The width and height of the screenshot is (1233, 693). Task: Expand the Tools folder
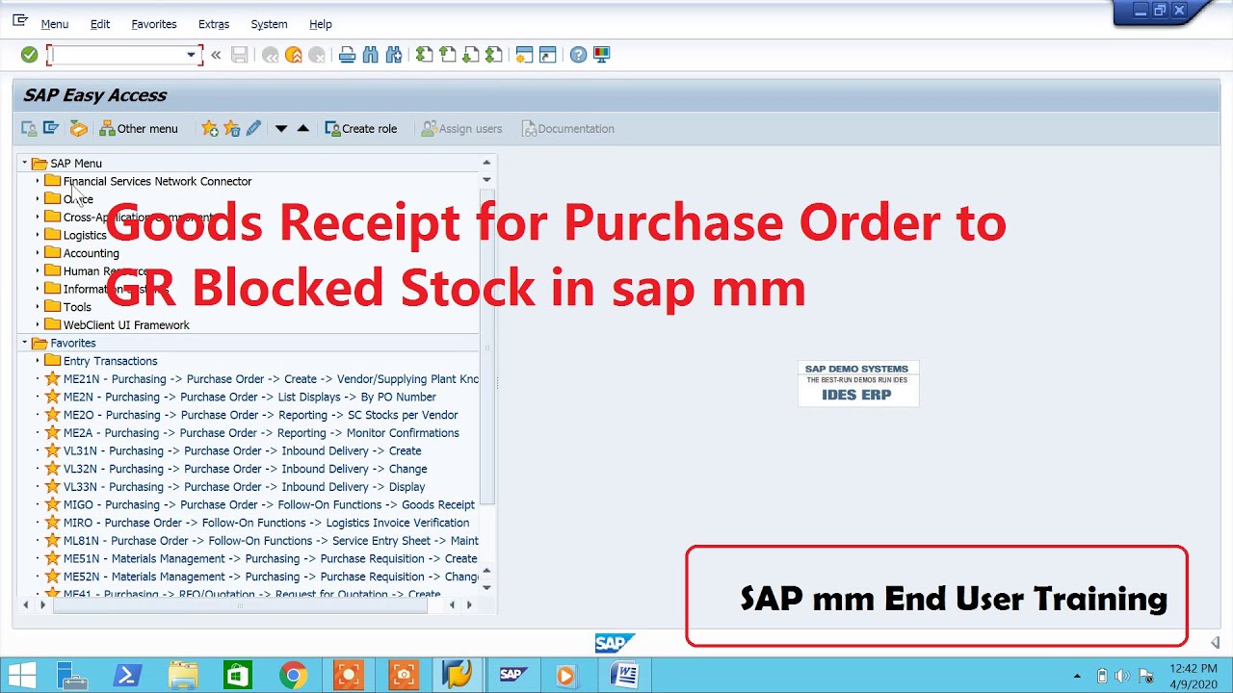[38, 307]
